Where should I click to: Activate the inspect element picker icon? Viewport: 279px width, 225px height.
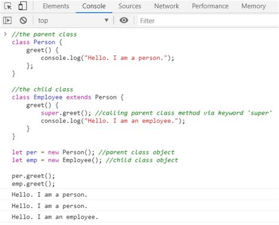pos(8,6)
